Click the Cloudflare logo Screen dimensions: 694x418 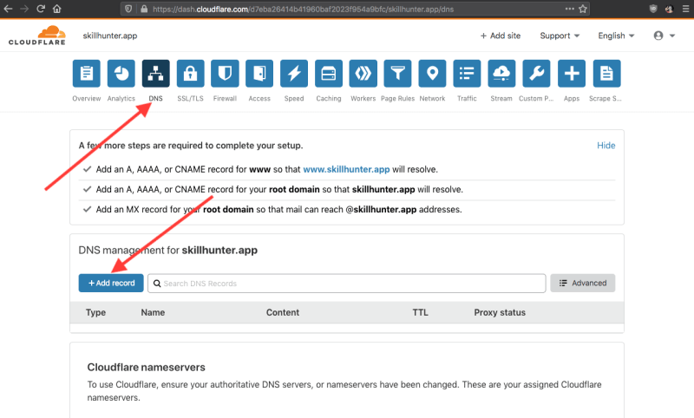click(x=37, y=36)
